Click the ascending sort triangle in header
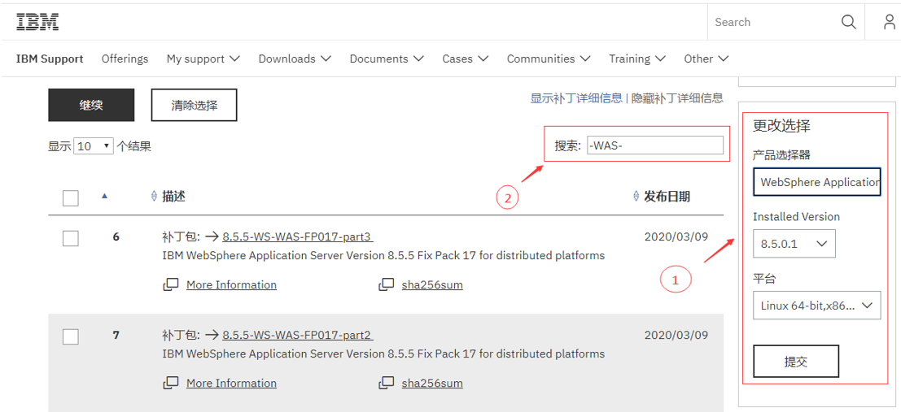The image size is (901, 412). point(104,196)
